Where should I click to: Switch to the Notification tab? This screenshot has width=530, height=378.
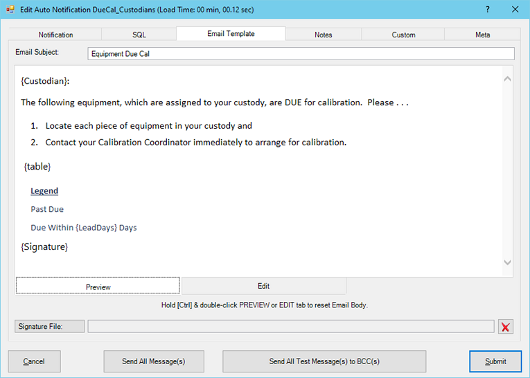55,35
